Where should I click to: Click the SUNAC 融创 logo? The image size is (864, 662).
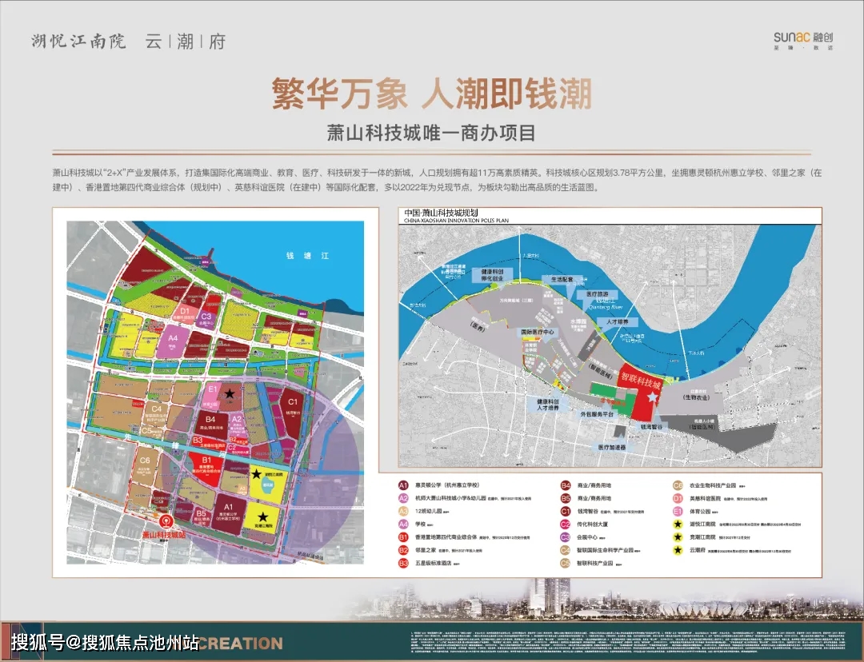pyautogui.click(x=803, y=40)
